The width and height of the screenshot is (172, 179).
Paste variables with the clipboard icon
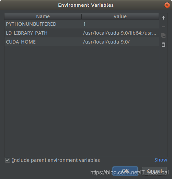pyautogui.click(x=163, y=44)
